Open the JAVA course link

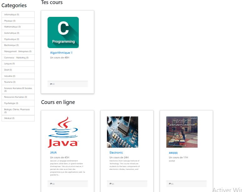[53, 153]
